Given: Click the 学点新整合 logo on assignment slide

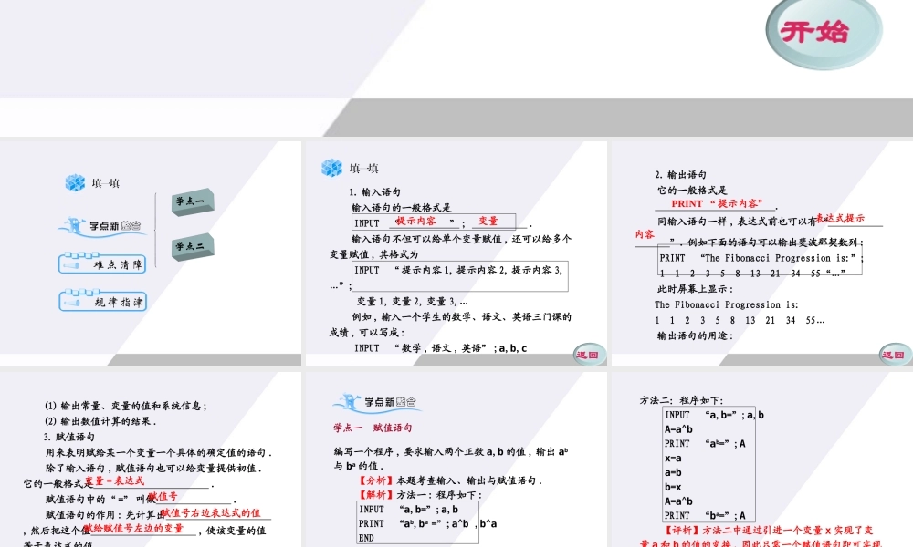Looking at the screenshot, I should (375, 402).
